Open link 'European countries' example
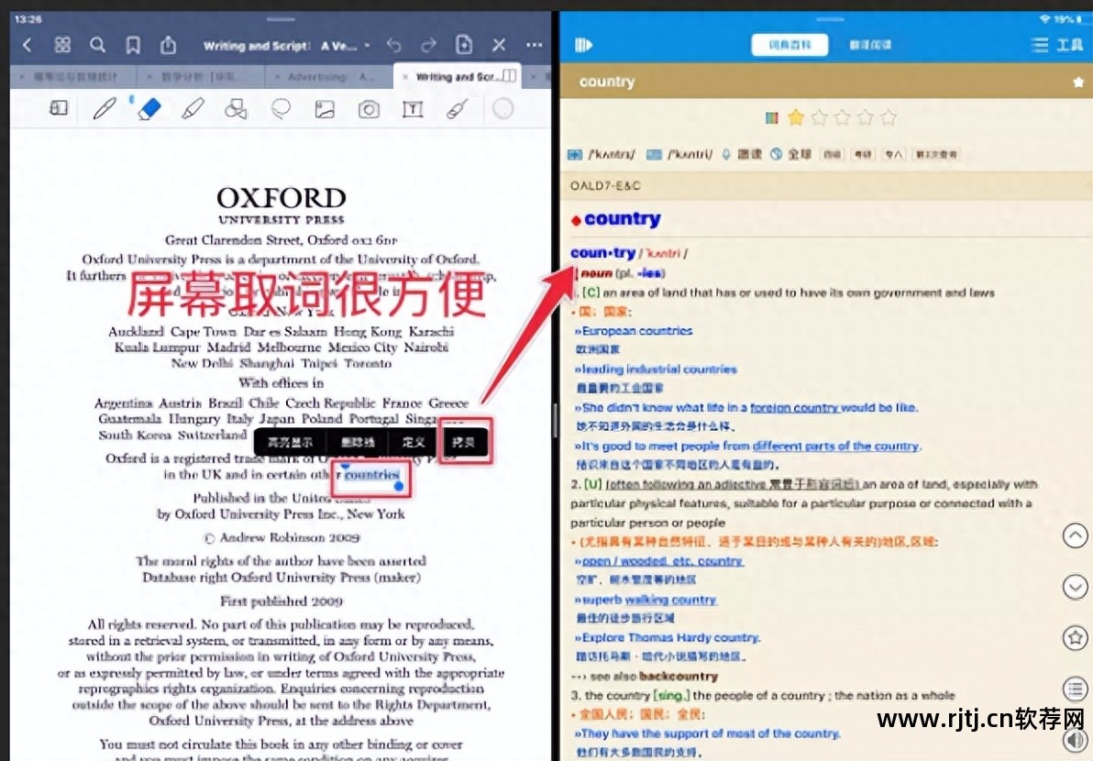The width and height of the screenshot is (1093, 761). click(x=637, y=331)
